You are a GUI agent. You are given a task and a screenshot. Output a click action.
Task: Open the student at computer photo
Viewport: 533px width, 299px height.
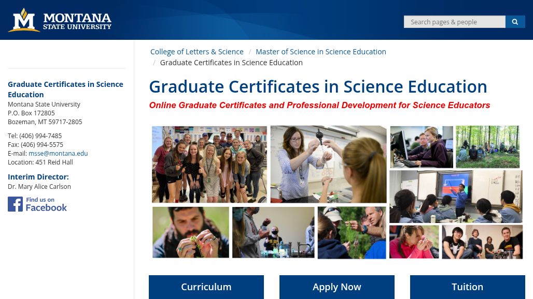click(x=421, y=147)
